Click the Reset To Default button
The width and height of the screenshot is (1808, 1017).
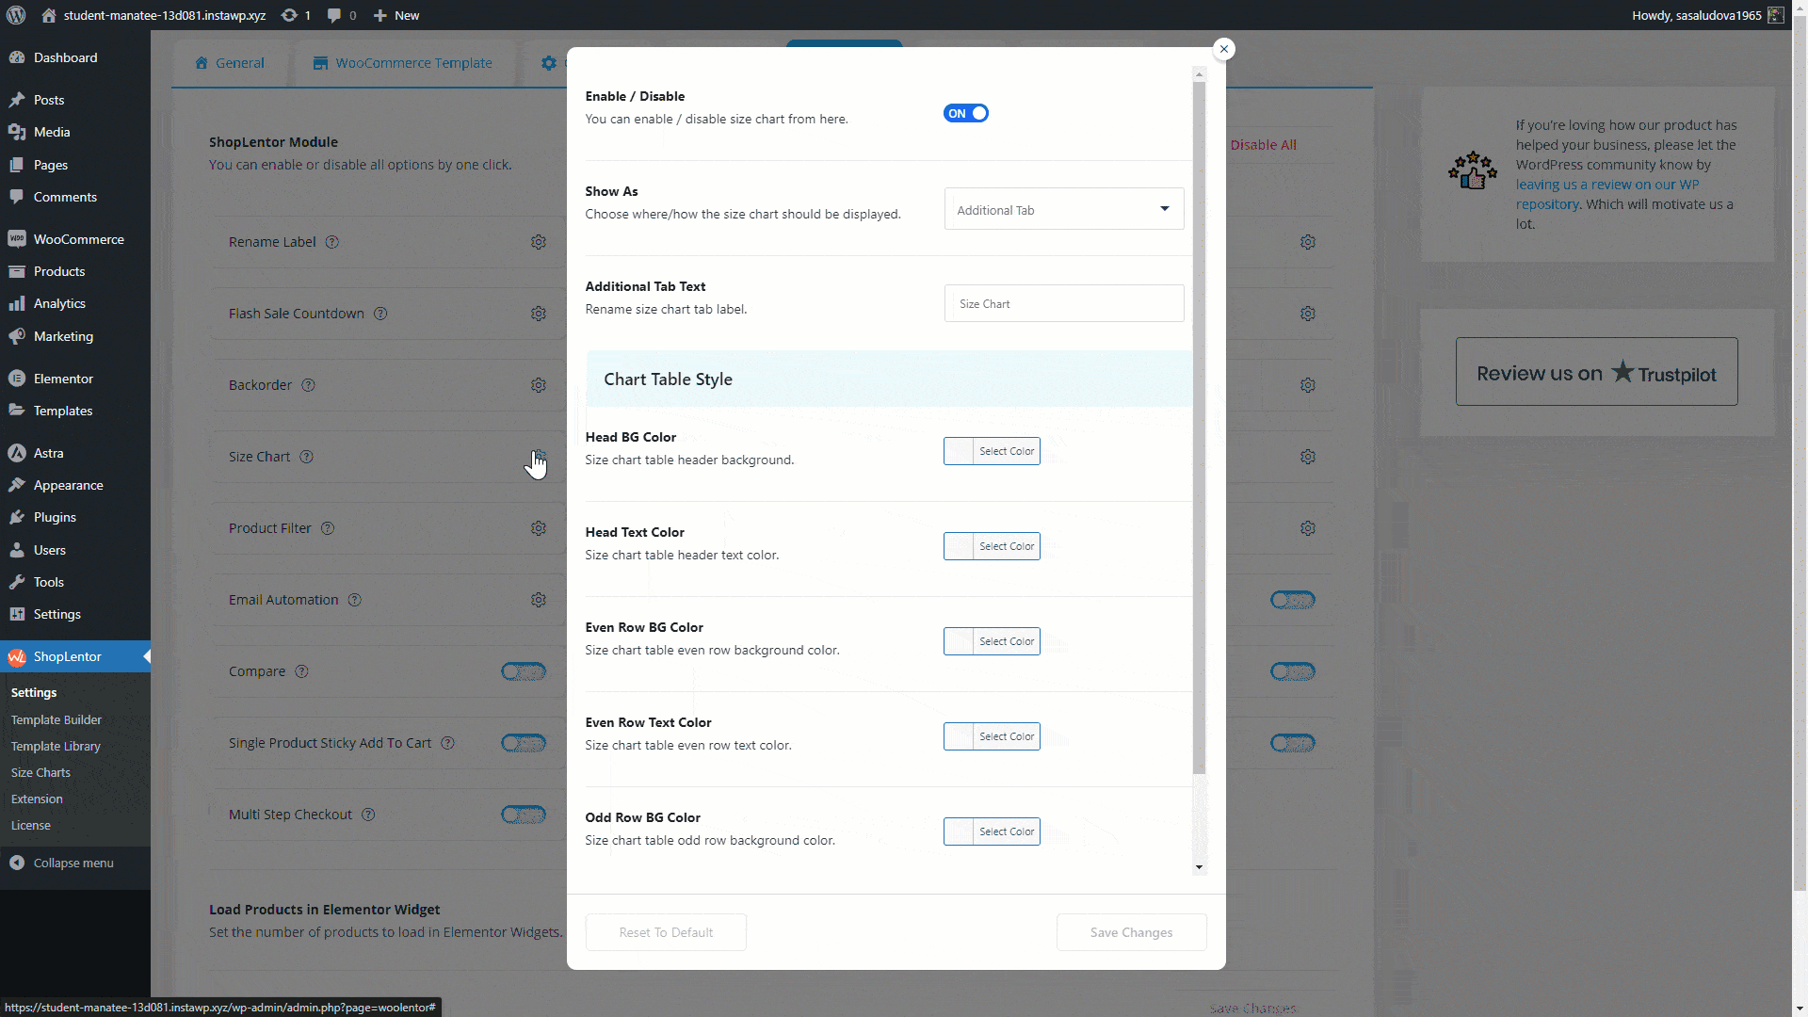tap(665, 932)
